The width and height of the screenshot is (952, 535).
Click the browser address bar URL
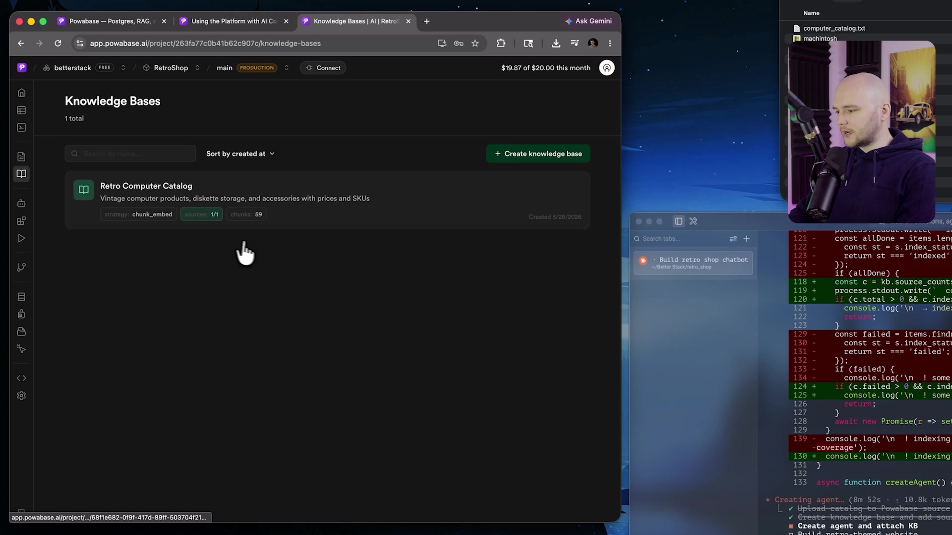tap(205, 43)
